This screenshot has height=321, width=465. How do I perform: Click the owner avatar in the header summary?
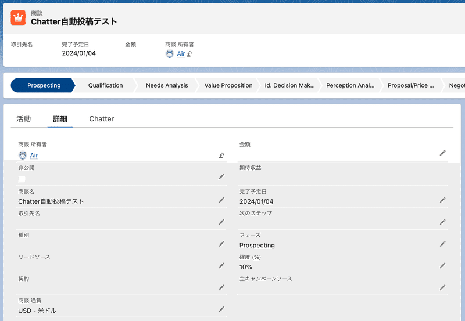tap(170, 54)
